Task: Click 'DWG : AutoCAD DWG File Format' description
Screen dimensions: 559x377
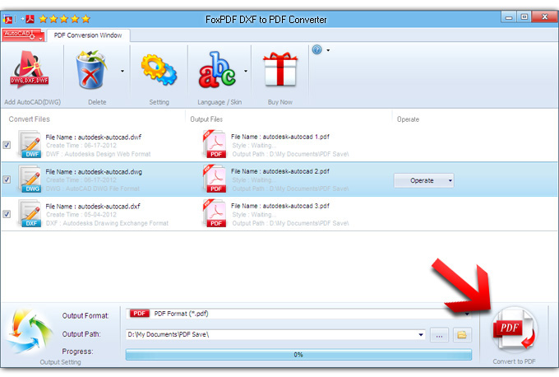Action: [93, 188]
